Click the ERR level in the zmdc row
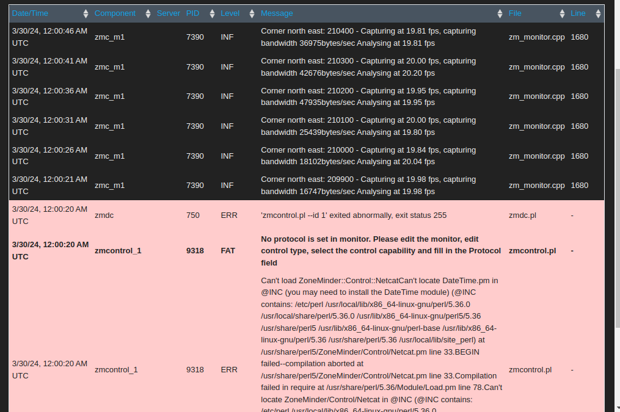This screenshot has width=620, height=412. coord(229,215)
